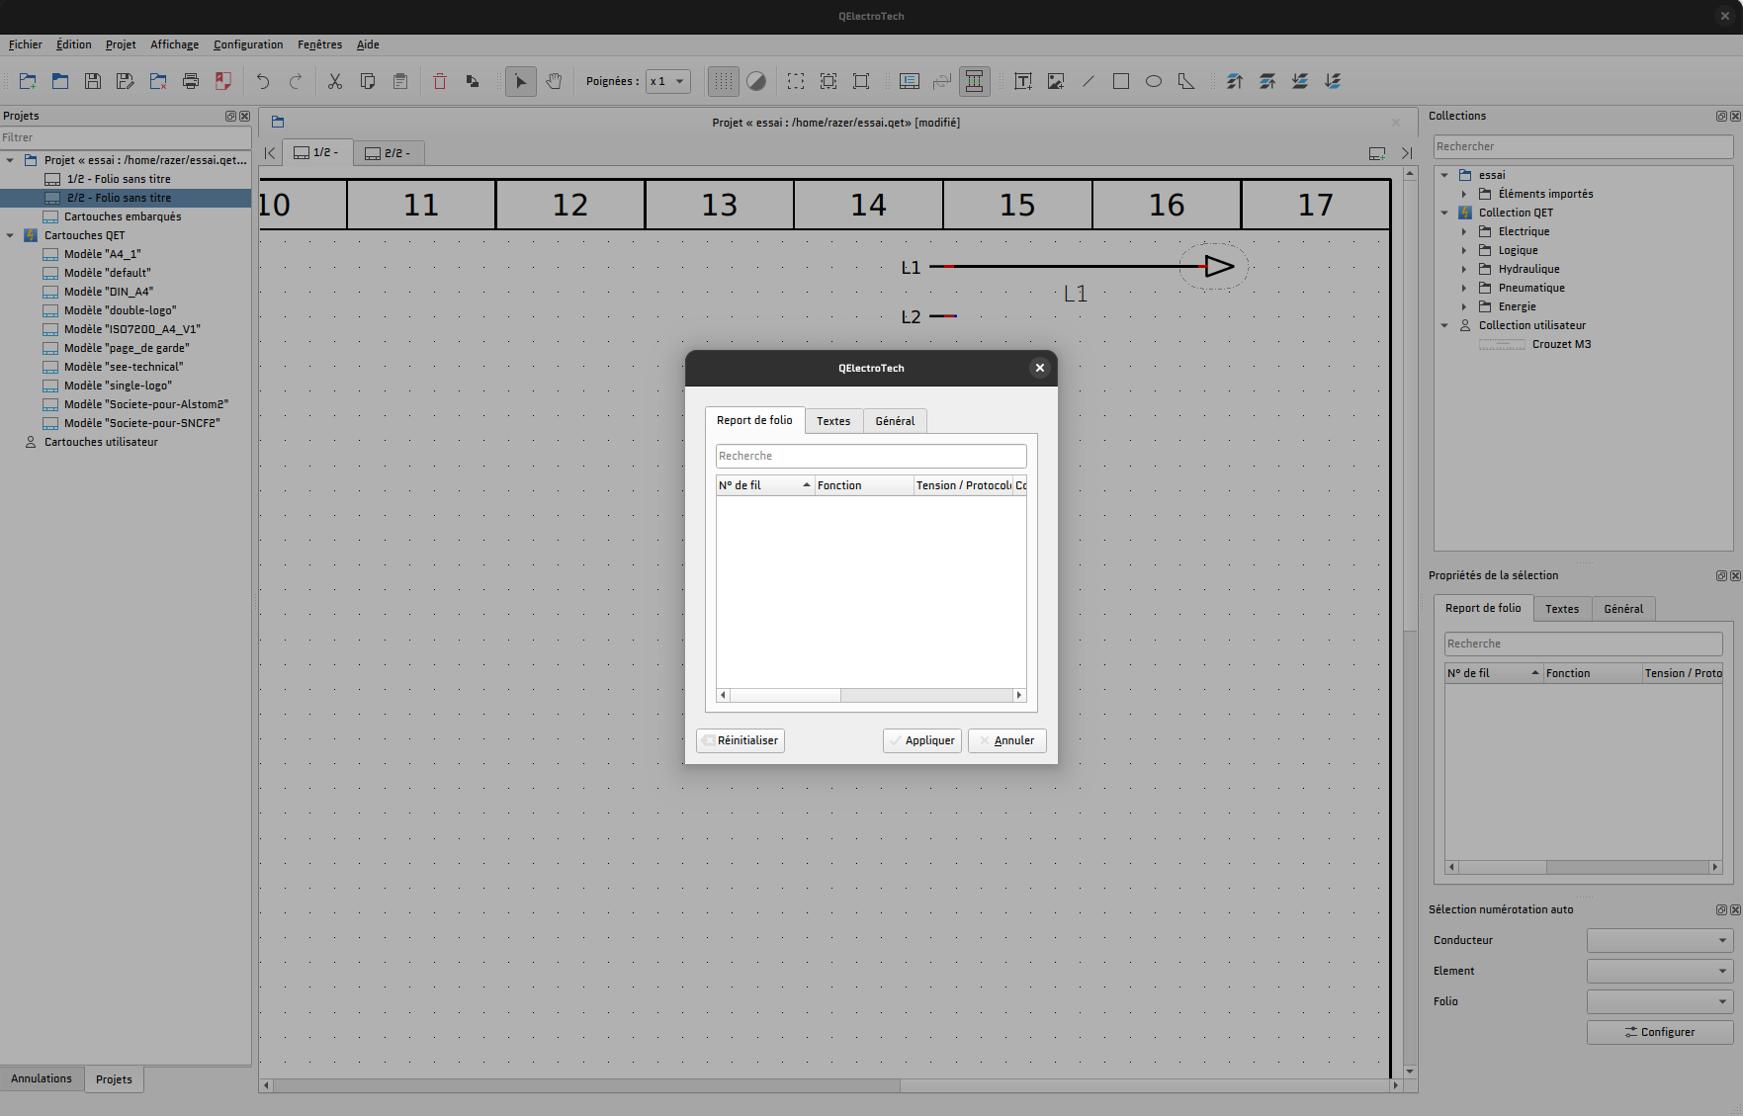Switch to the Textes tab in dialog

[x=832, y=421]
